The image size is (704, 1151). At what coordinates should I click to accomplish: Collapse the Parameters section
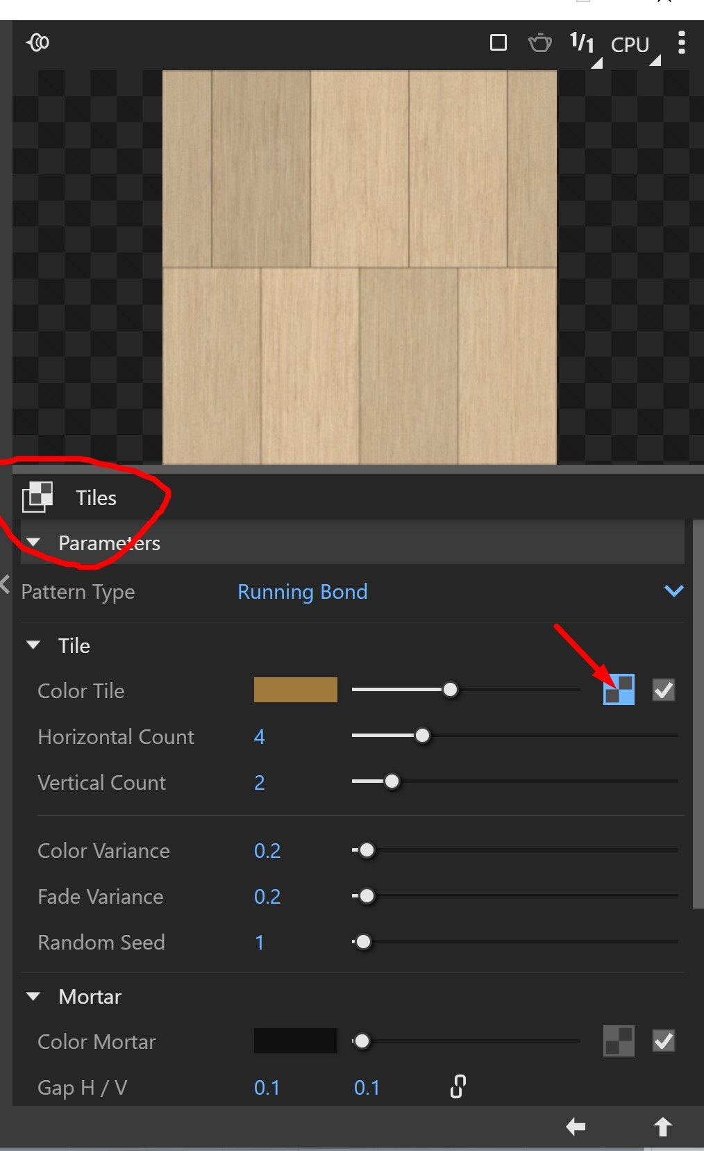(x=33, y=543)
